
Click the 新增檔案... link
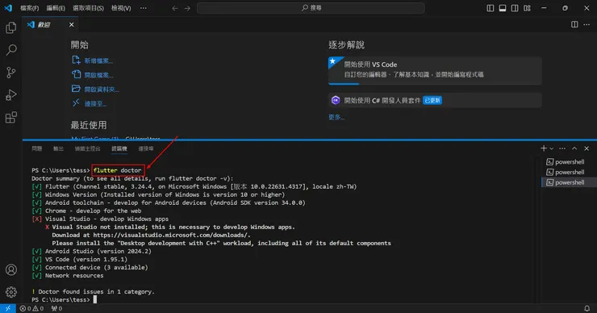(x=98, y=61)
